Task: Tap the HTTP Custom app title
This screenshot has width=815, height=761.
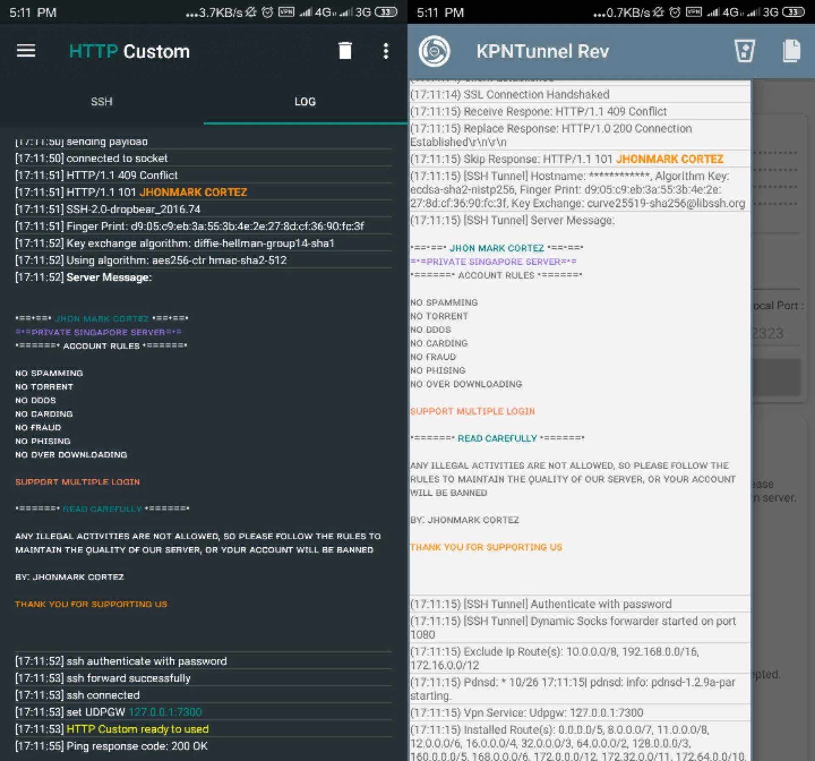Action: point(129,51)
